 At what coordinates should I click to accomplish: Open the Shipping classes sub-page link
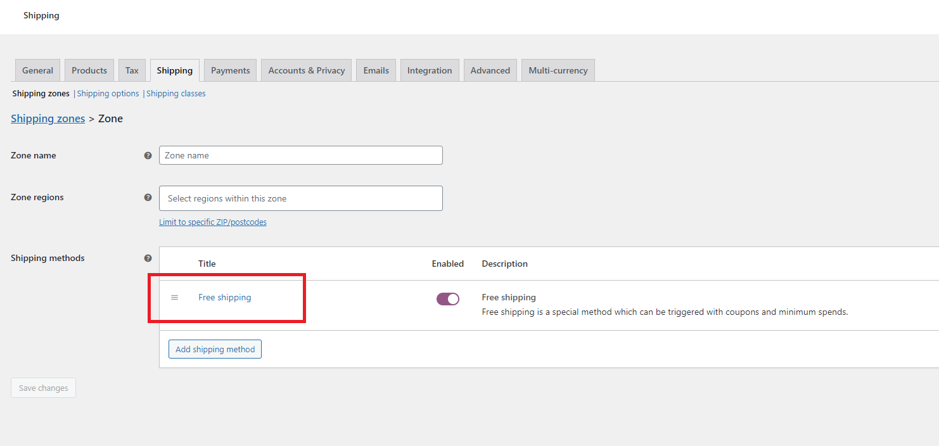[x=176, y=93]
